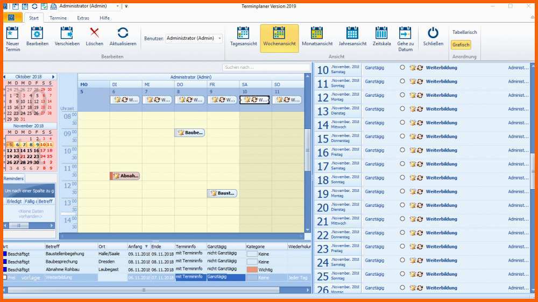Toggle radio circle for 23 November row
Viewport: 538px width, 302px height.
pos(402,246)
